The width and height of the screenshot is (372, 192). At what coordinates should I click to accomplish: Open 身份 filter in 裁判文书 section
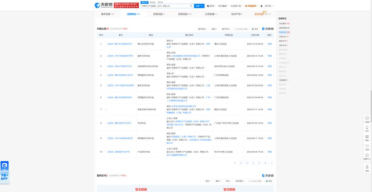[208, 181]
